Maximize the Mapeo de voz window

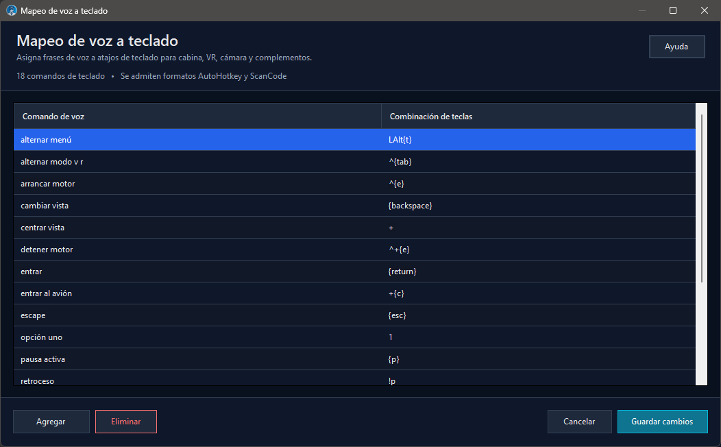click(x=673, y=10)
